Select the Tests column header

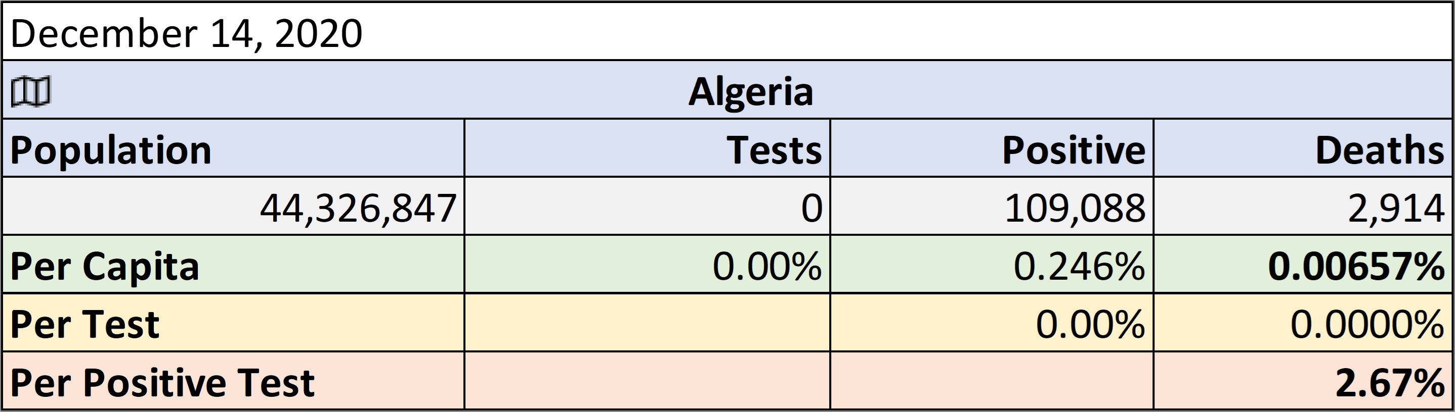pos(647,148)
